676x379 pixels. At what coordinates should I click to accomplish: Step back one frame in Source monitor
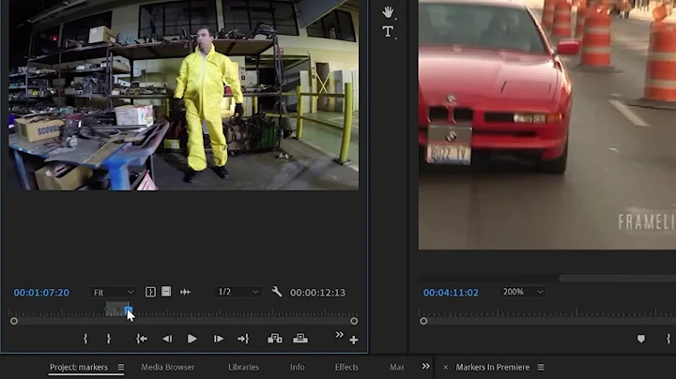[167, 339]
